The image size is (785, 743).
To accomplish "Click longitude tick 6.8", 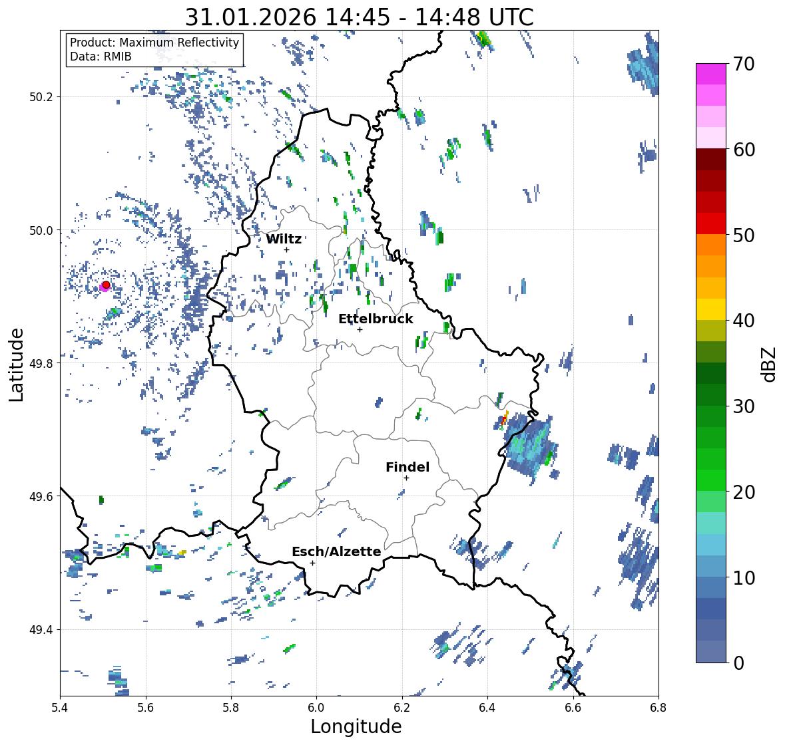I will click(x=658, y=708).
